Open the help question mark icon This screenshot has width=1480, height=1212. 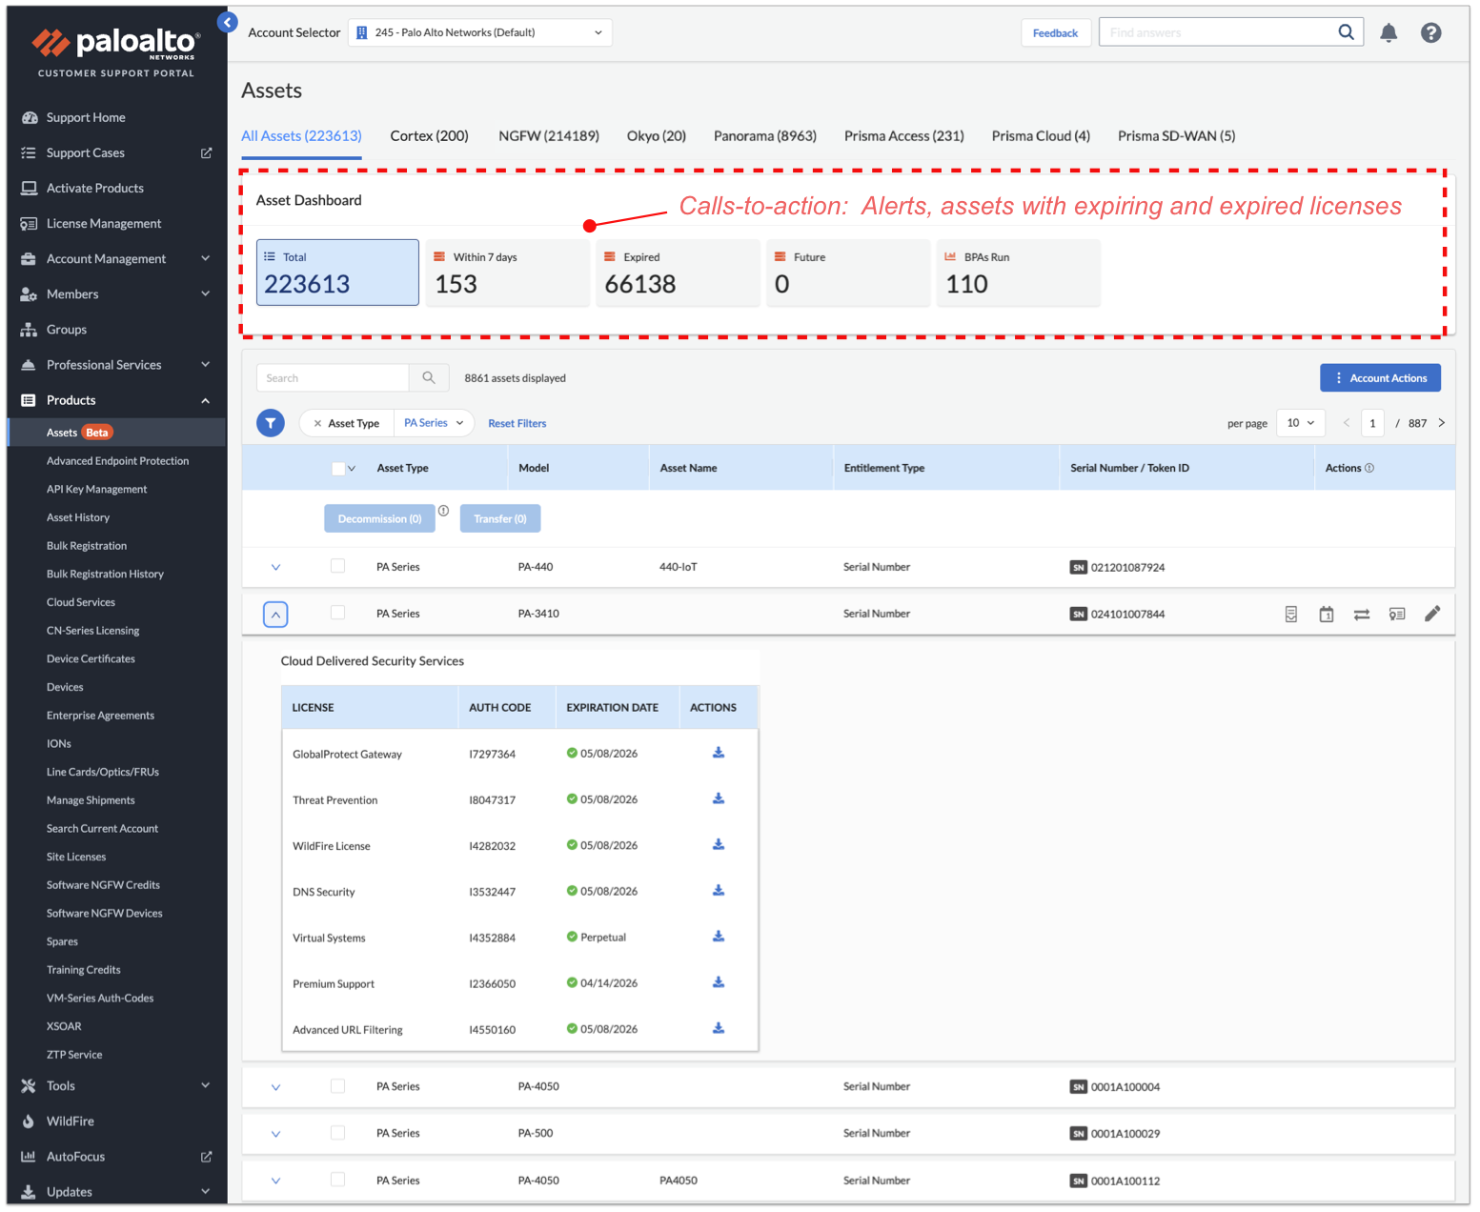click(x=1430, y=33)
